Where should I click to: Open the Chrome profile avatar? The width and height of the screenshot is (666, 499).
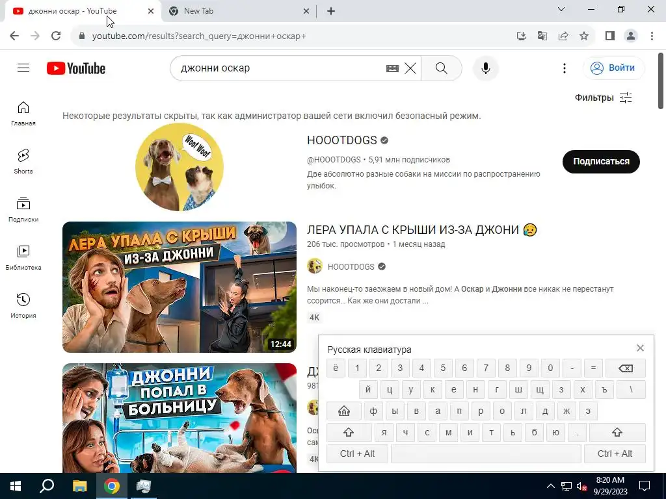tap(631, 36)
